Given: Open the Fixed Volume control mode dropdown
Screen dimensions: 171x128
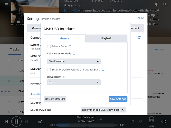Looking at the screenshot, I should click(x=74, y=61).
